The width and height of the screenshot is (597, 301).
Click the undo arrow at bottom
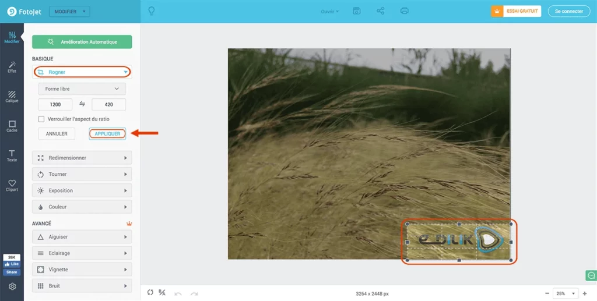(x=178, y=293)
